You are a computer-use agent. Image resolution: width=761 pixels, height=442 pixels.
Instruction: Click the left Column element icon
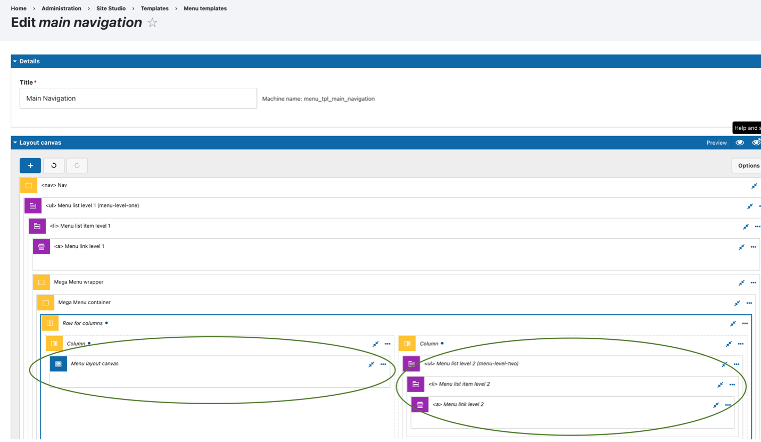coord(54,344)
